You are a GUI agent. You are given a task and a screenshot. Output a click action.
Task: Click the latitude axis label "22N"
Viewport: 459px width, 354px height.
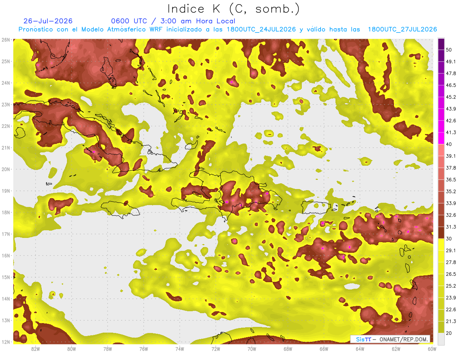6,126
